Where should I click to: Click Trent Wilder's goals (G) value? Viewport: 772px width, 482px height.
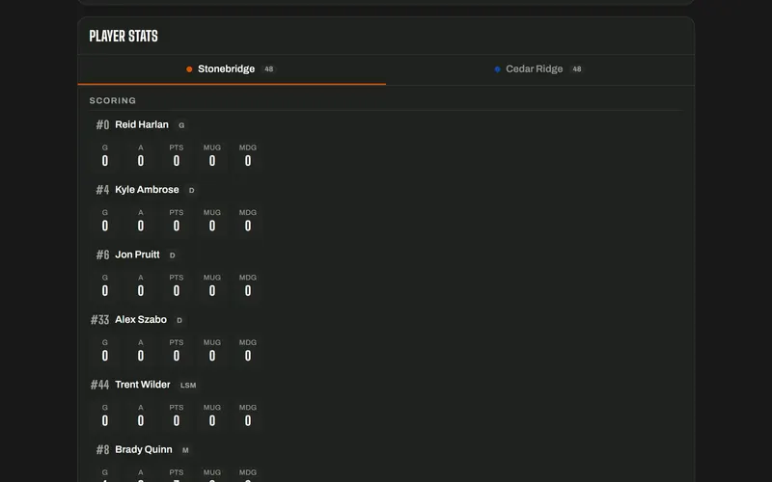click(105, 420)
